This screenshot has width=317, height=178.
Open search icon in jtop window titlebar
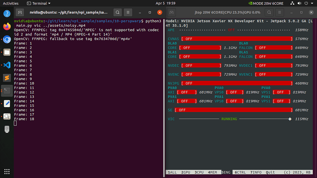(269, 13)
